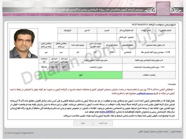
Task: Click the '119 - برق، ماشین وتاسیسات کارخانجات' cell
Action: point(149,67)
